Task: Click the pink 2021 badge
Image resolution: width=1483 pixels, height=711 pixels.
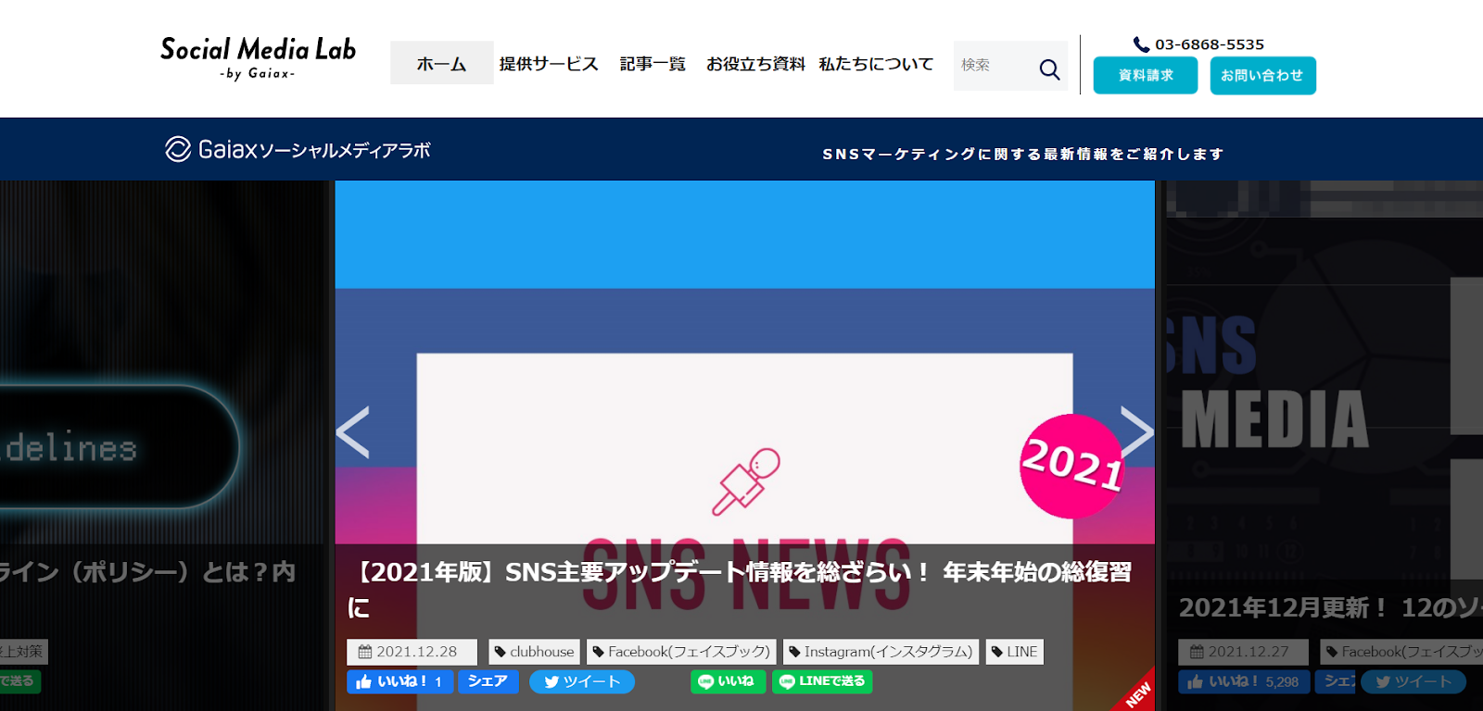Action: (1072, 466)
